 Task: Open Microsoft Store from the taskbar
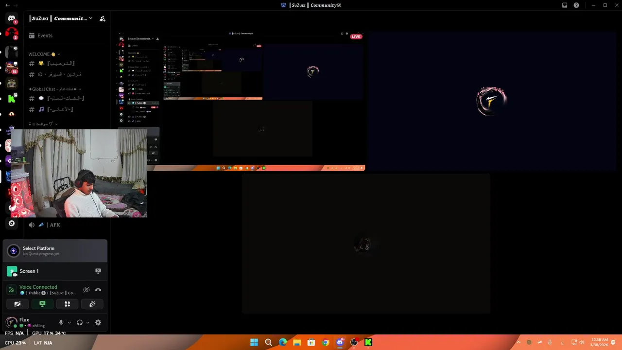click(x=311, y=343)
